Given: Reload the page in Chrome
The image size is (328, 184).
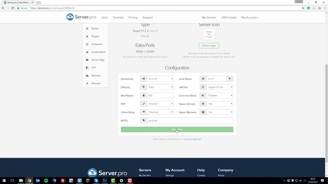Looking at the screenshot, I should (x=12, y=8).
